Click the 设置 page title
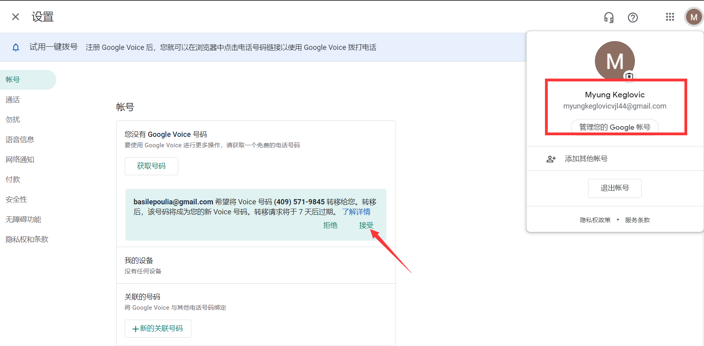 [43, 17]
